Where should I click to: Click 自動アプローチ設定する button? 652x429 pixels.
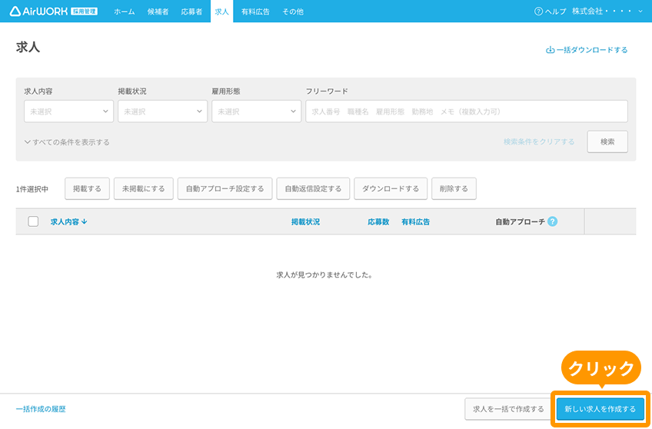click(x=225, y=188)
